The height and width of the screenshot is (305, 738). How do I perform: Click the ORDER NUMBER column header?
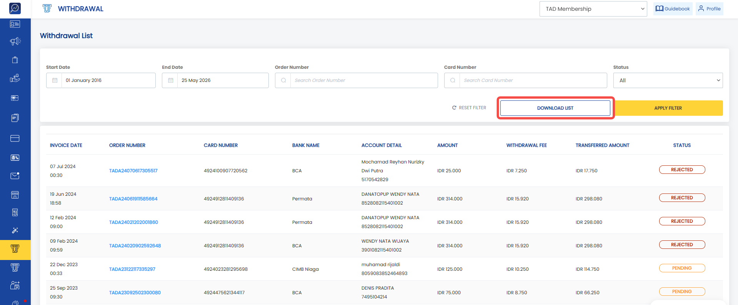pos(127,145)
